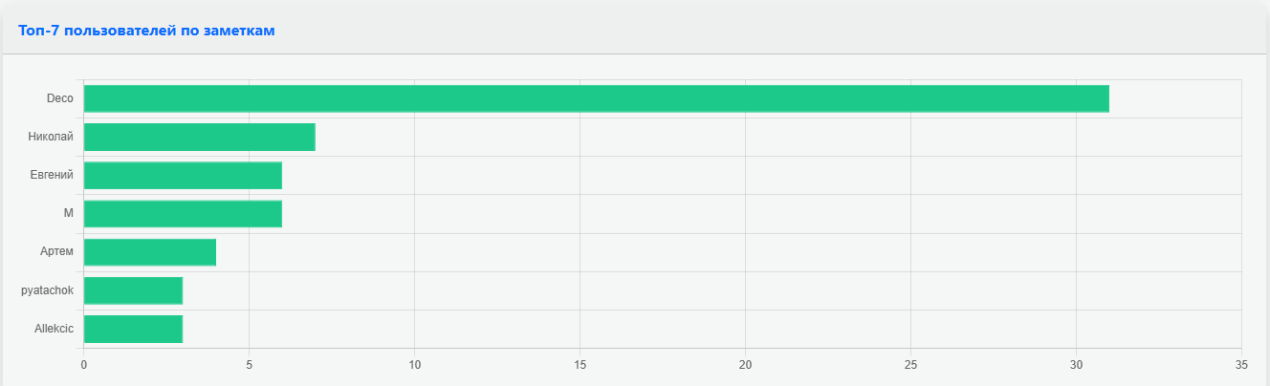
Task: Click the M axis label
Action: pyautogui.click(x=69, y=214)
